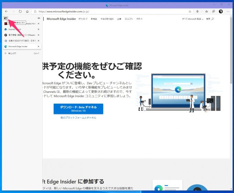Pin the vertical tabs pane
The width and height of the screenshot is (234, 193).
[x=39, y=18]
